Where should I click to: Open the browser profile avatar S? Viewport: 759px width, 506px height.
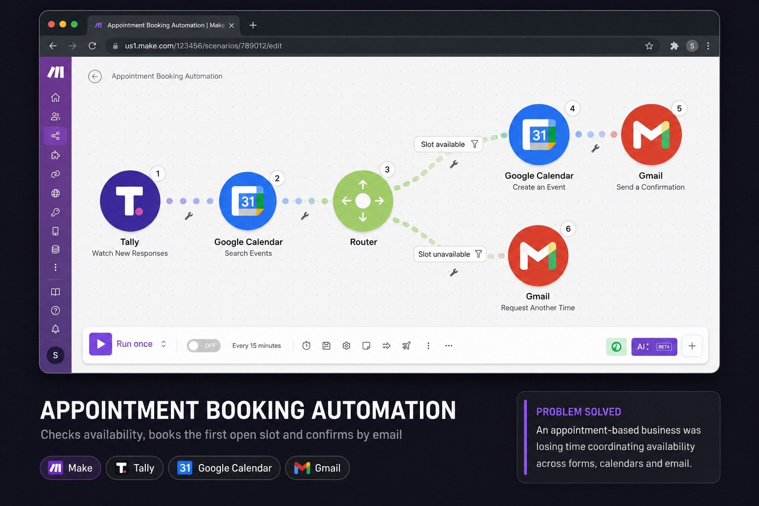692,46
